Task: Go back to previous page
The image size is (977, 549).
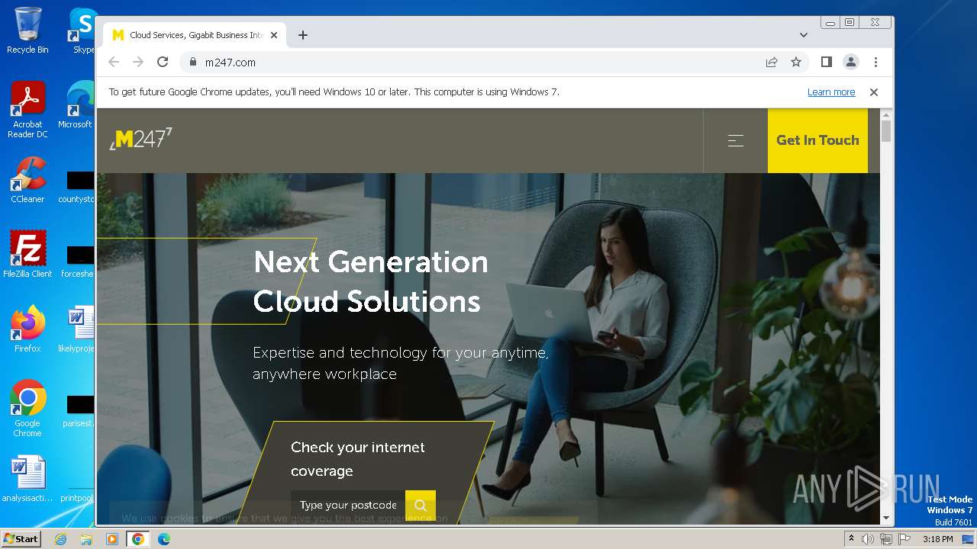Action: tap(114, 63)
